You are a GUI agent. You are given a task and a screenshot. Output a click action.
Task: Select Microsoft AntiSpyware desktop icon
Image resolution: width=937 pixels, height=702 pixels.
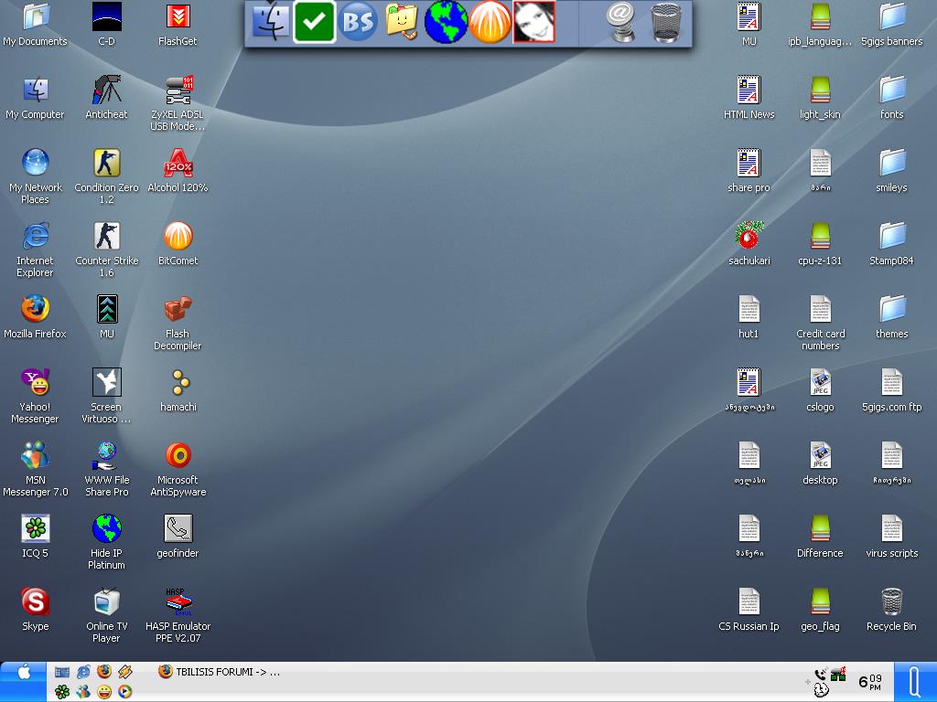click(178, 469)
